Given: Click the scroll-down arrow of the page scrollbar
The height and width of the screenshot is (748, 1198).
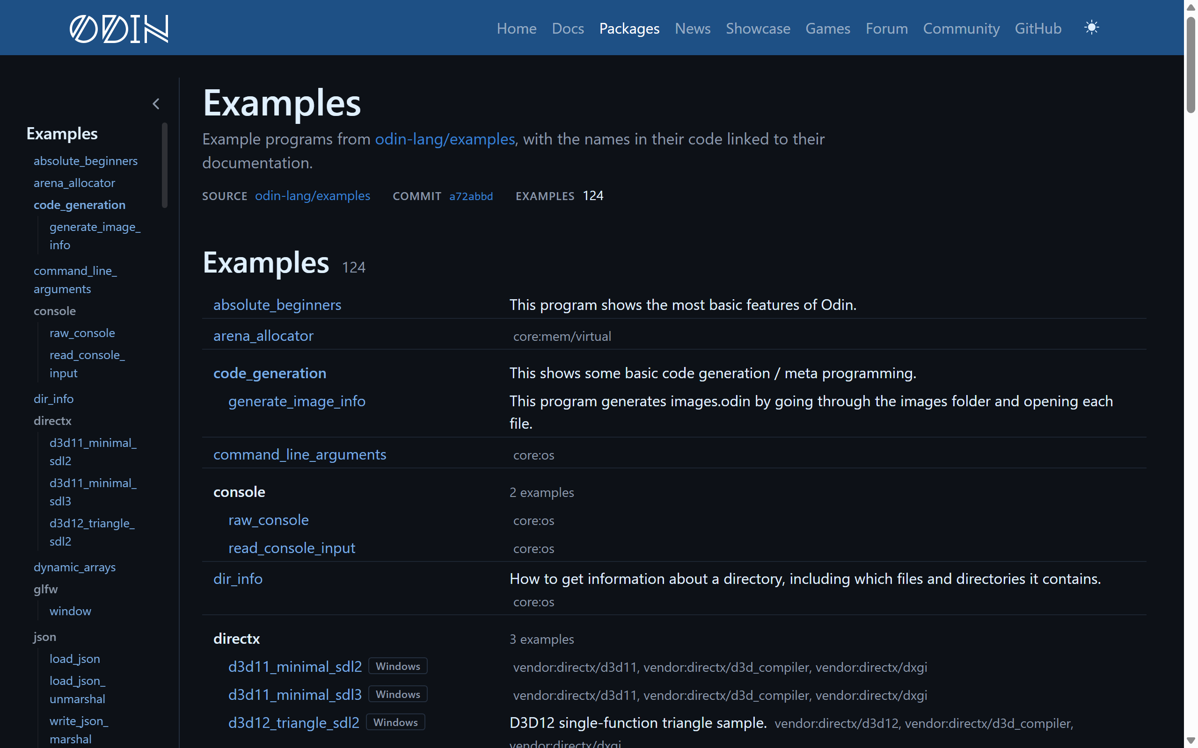Looking at the screenshot, I should click(1191, 741).
